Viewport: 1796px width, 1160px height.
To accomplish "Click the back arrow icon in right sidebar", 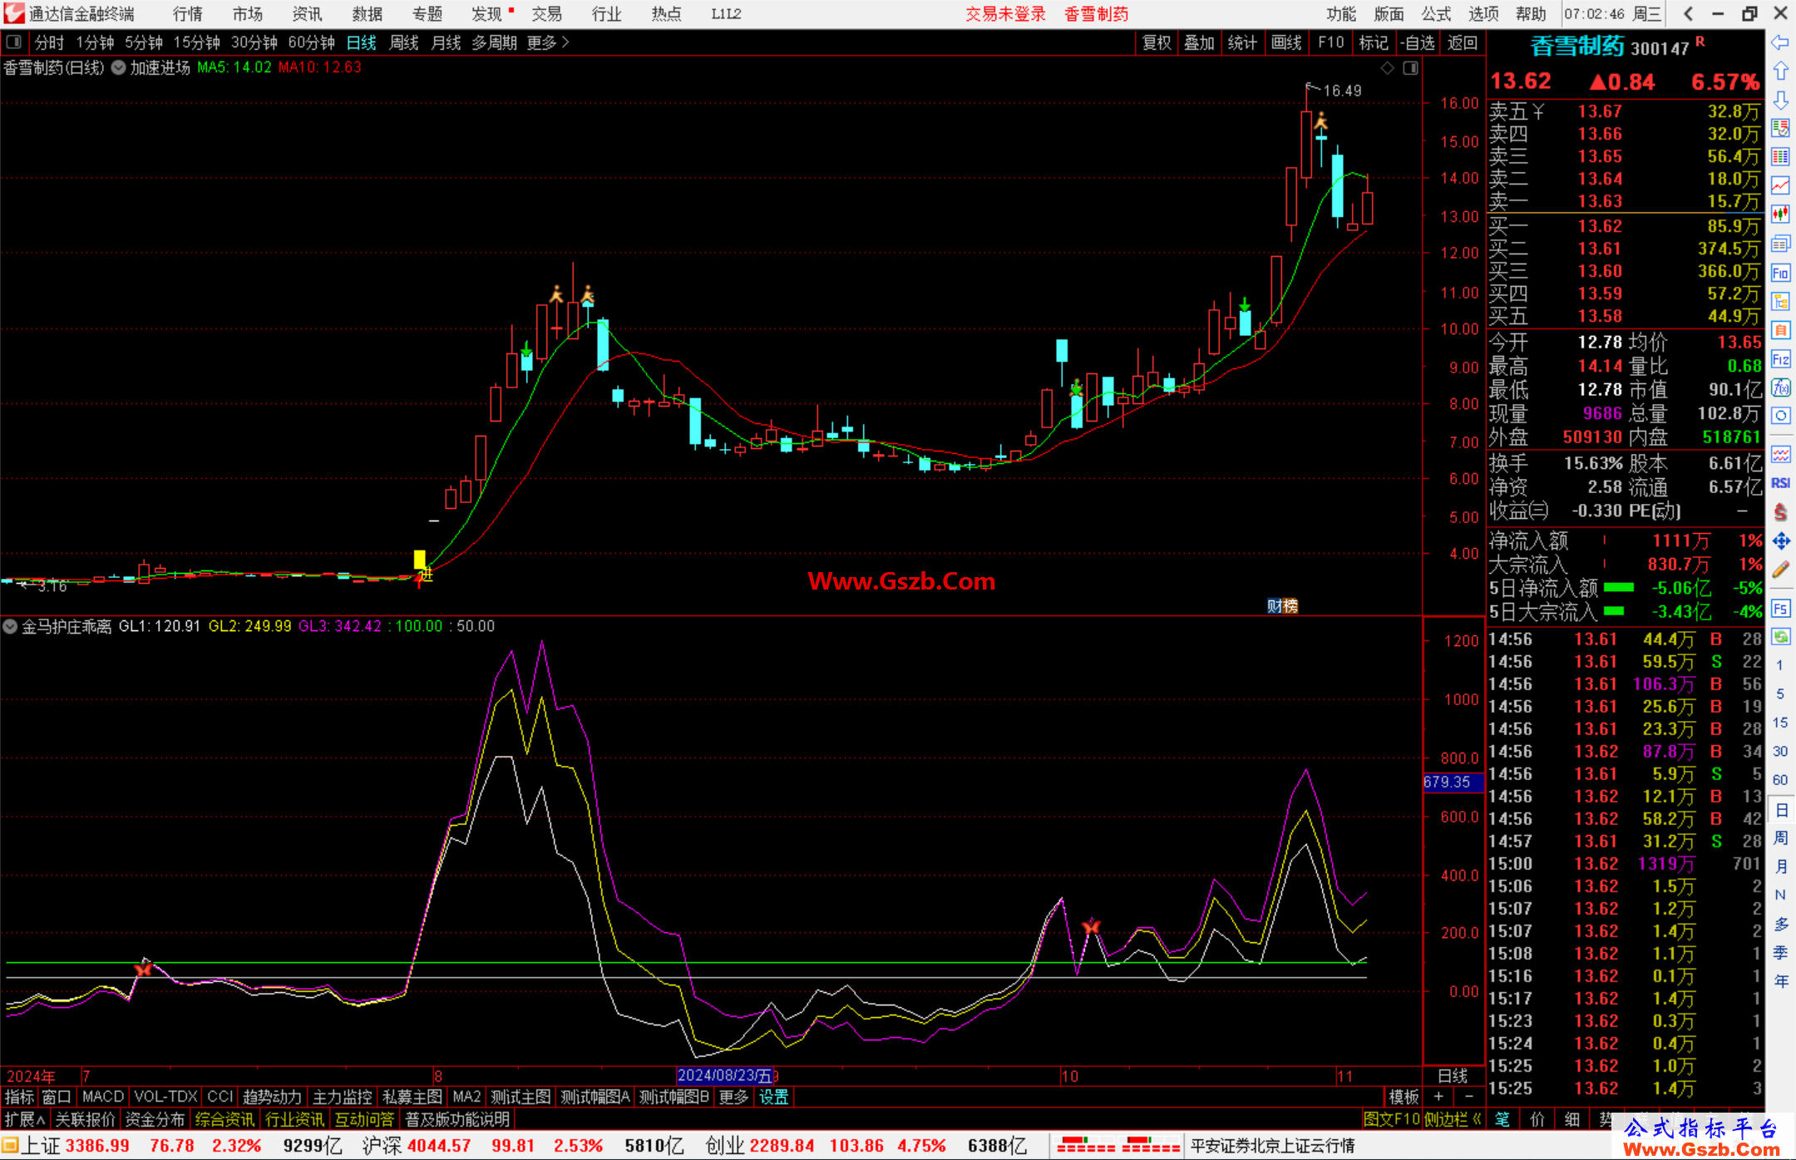I will pyautogui.click(x=1780, y=42).
